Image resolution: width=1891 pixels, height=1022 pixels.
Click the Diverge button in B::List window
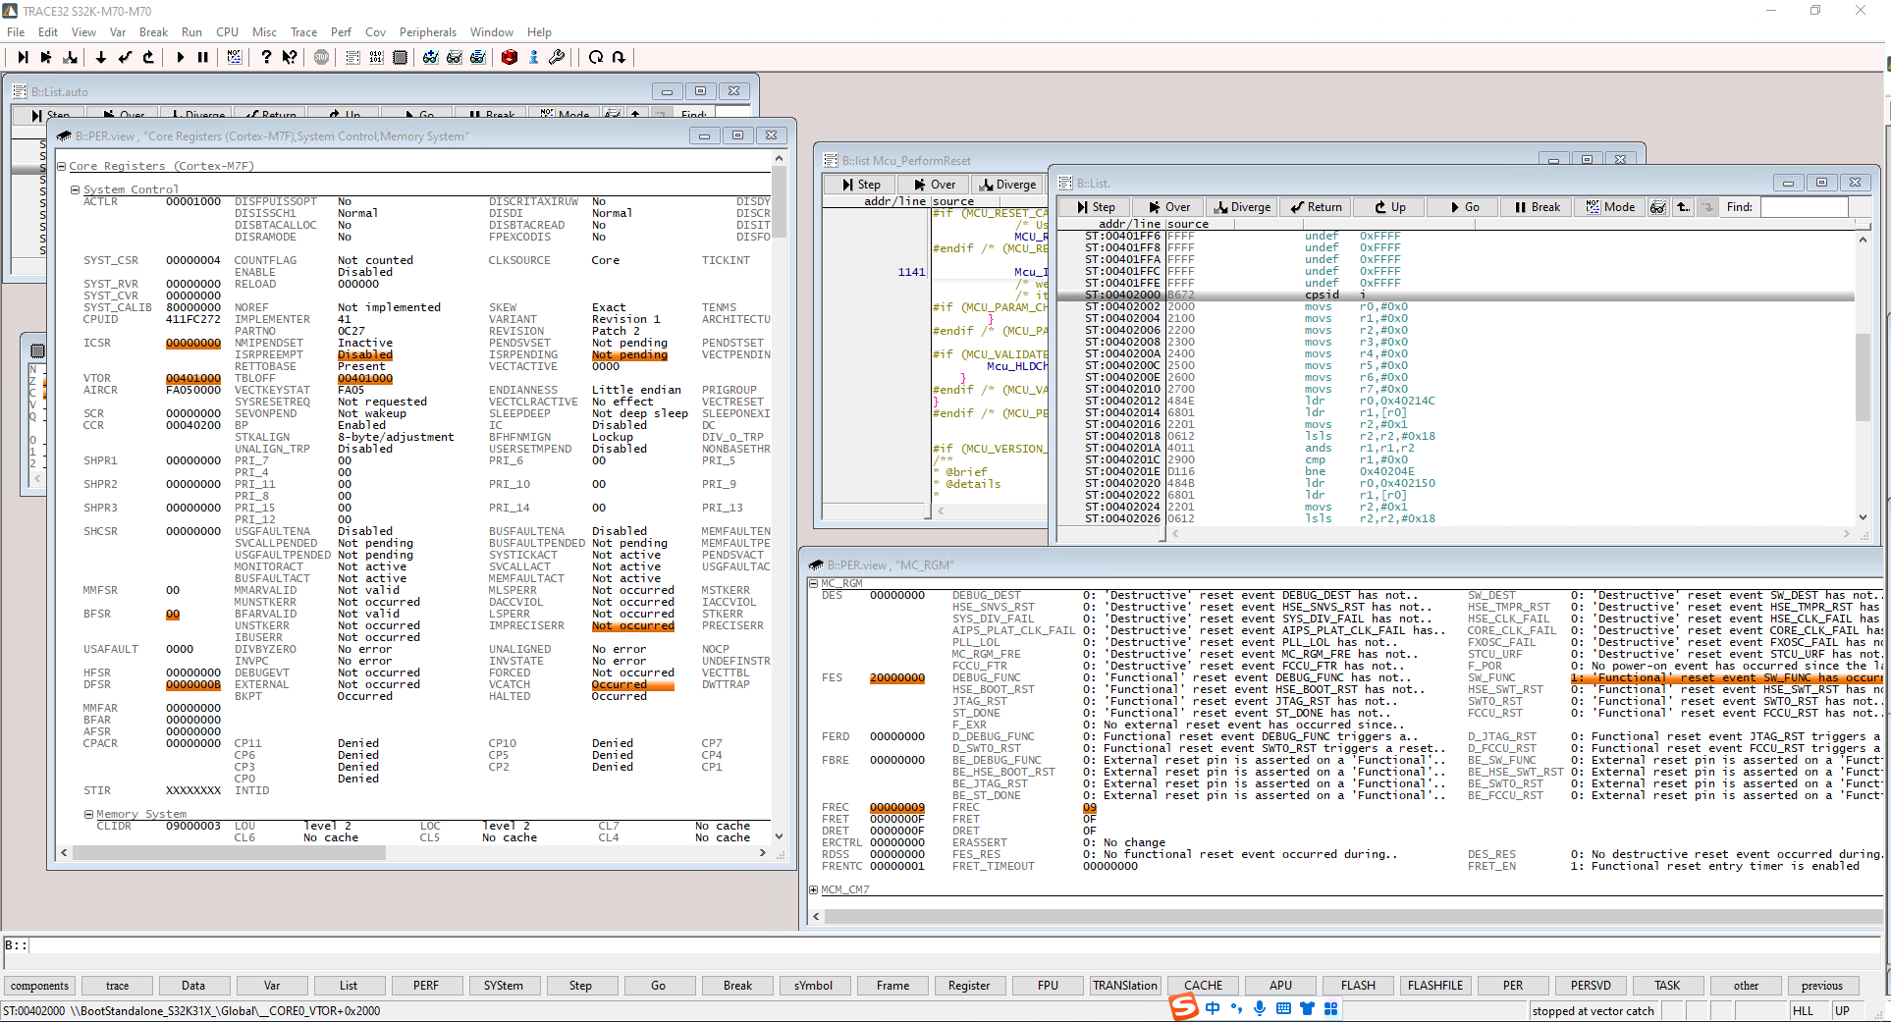pos(1242,207)
